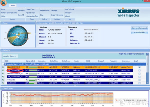Image resolution: width=150 pixels, height=107 pixels.
Task: Click the Xirrus orb application logo button
Action: coord(4,3)
